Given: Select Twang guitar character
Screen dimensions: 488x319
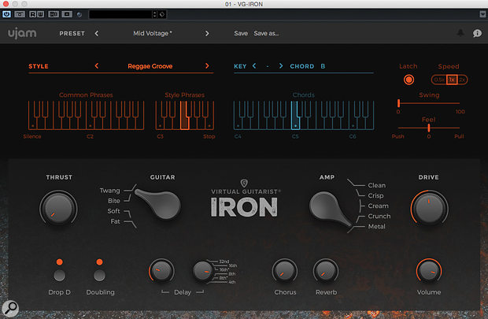Looking at the screenshot, I should pos(110,191).
